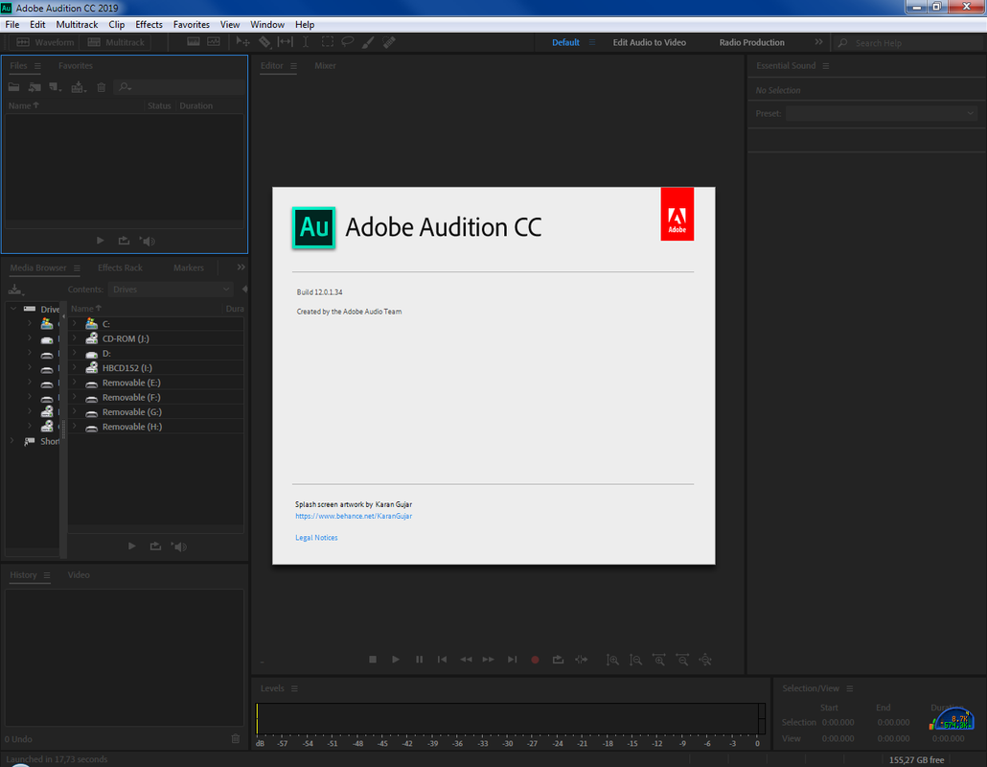Open the Legal Notices link
Screen dimensions: 987x767
tap(316, 537)
